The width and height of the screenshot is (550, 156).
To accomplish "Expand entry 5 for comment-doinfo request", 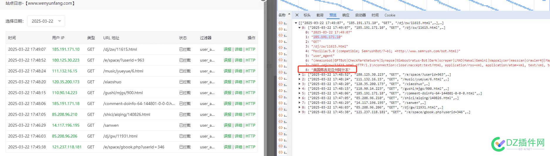I will coord(299,93).
